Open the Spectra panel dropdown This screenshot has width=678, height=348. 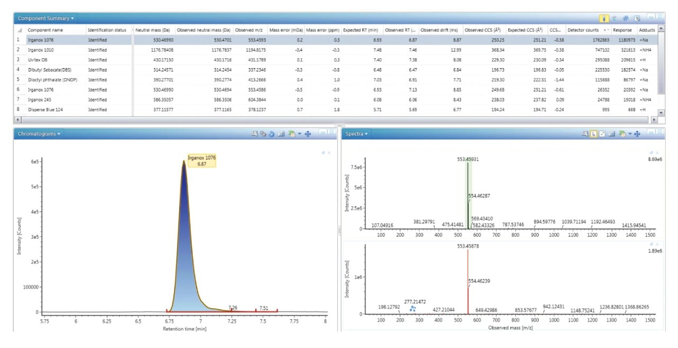coord(356,134)
